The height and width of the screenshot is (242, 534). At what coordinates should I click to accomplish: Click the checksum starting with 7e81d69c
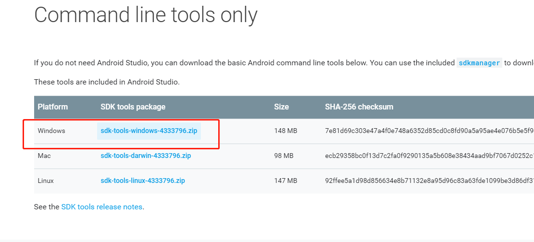pos(429,131)
